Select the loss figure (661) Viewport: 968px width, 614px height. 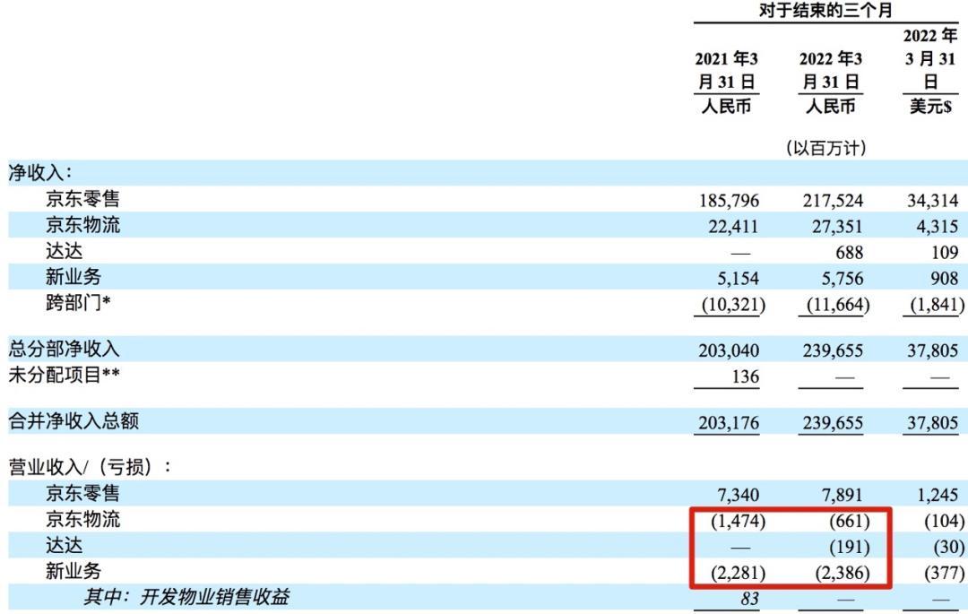850,522
